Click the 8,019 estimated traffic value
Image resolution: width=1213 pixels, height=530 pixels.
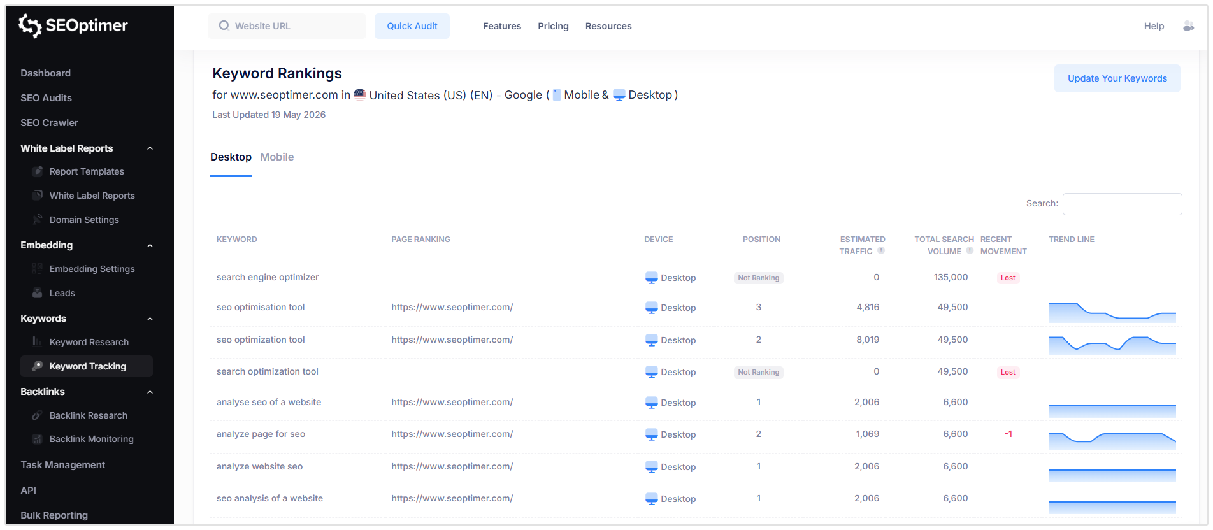click(x=868, y=340)
